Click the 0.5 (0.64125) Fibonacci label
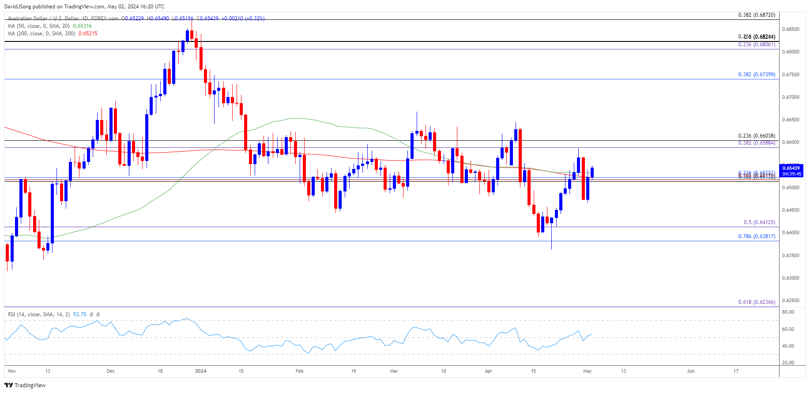This screenshot has height=393, width=810. click(759, 222)
